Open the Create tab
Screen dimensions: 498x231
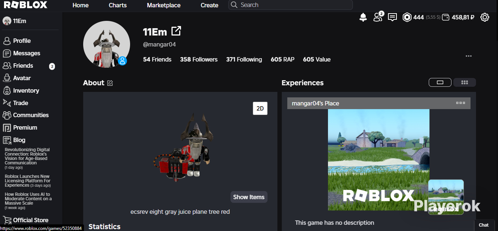(x=210, y=5)
